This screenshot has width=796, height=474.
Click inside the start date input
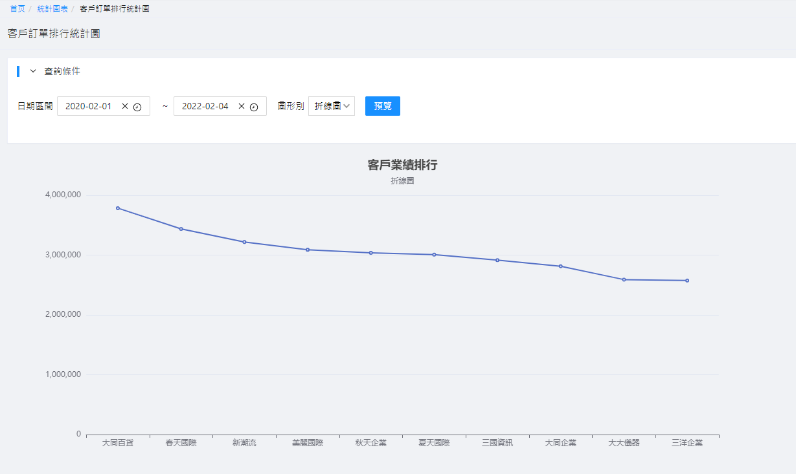89,106
